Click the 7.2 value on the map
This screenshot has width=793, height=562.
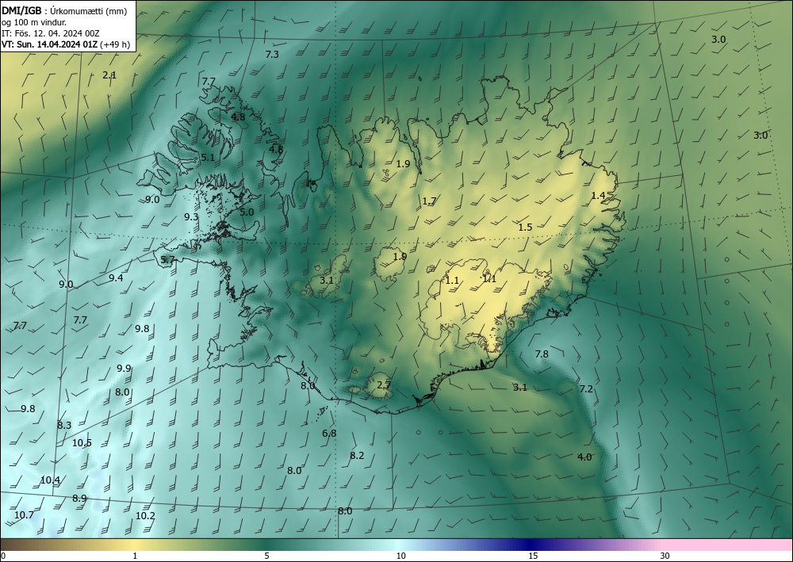586,389
